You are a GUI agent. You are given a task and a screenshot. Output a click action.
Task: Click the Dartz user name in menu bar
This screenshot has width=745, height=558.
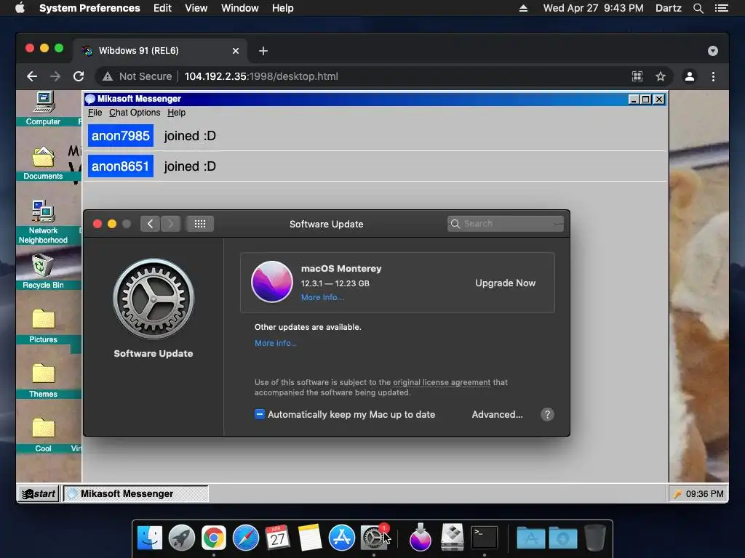coord(668,8)
